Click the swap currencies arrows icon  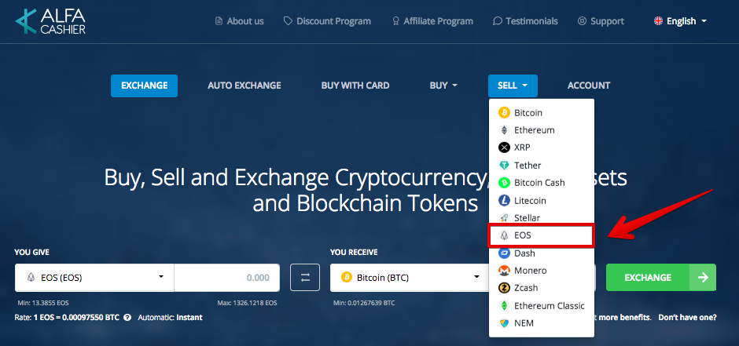[305, 278]
